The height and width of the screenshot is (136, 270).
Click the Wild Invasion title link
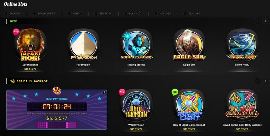(x=136, y=125)
